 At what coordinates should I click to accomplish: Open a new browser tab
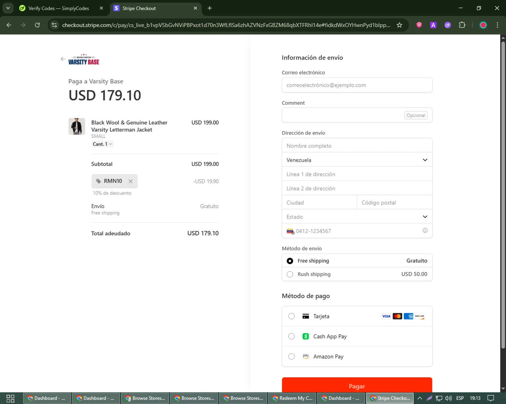click(210, 8)
